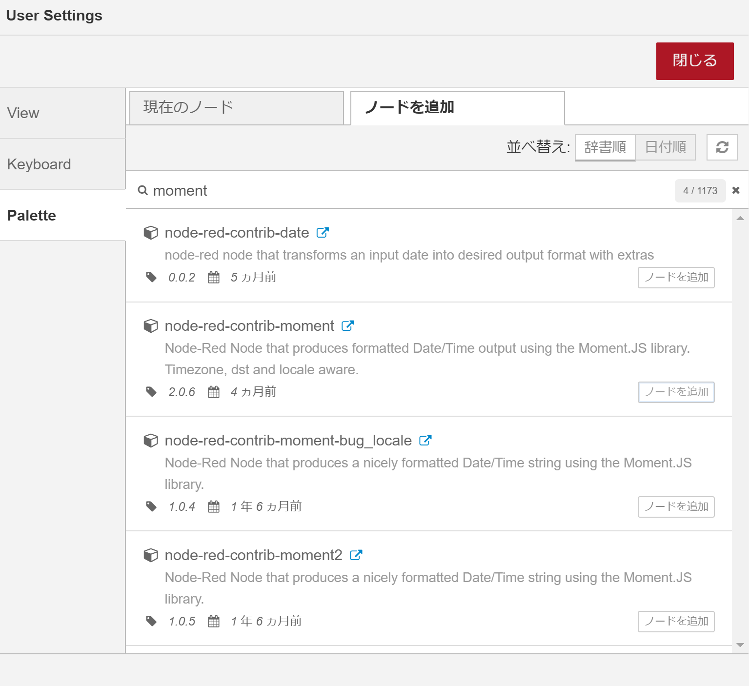Click the package cube icon of node-red-contrib-moment2
This screenshot has width=749, height=686.
click(151, 555)
